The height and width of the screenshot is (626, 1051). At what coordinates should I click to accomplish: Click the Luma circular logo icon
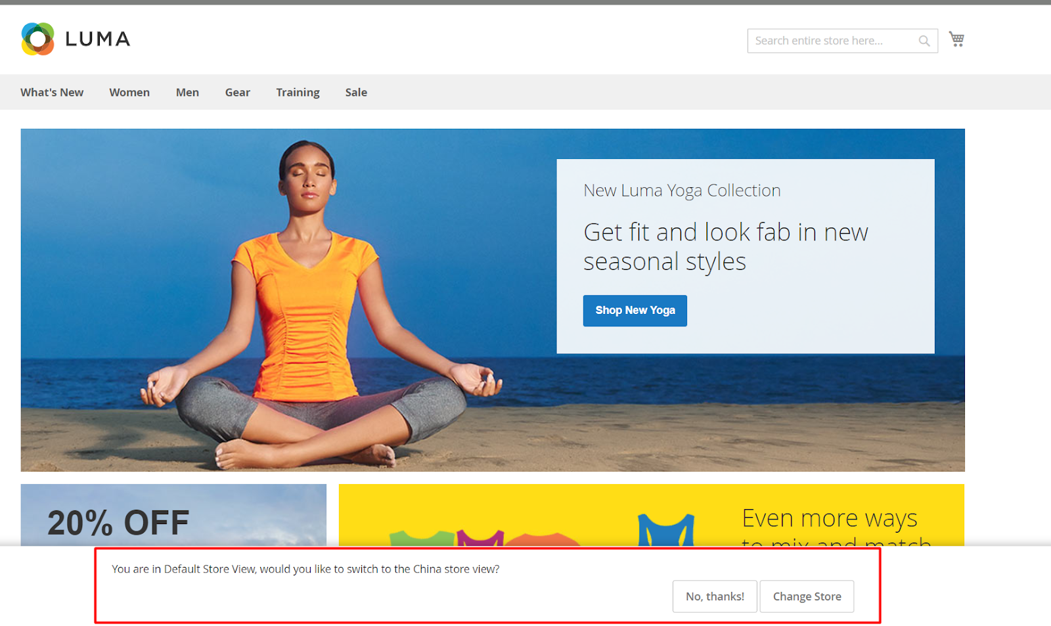pyautogui.click(x=37, y=39)
